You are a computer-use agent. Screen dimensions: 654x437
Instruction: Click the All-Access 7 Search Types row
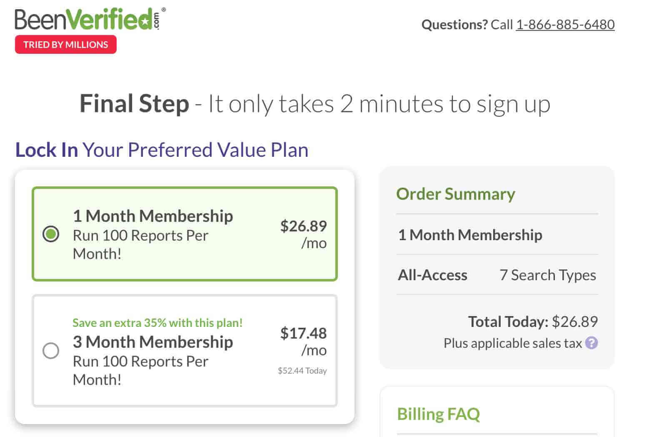[497, 275]
